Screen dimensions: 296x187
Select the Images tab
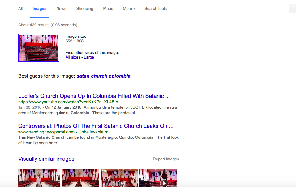click(x=40, y=9)
